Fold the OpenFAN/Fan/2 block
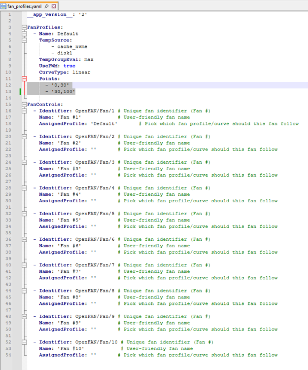This screenshot has width=308, height=370. point(24,137)
